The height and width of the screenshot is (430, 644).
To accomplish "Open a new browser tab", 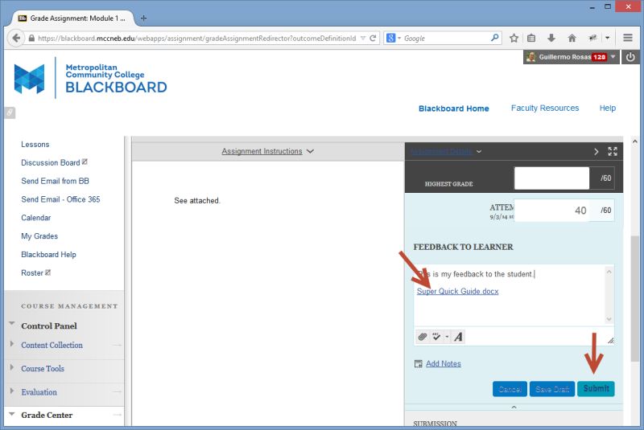I will [143, 18].
